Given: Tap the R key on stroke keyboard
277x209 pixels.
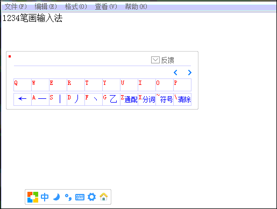Looking at the screenshot, I should pos(76,85).
